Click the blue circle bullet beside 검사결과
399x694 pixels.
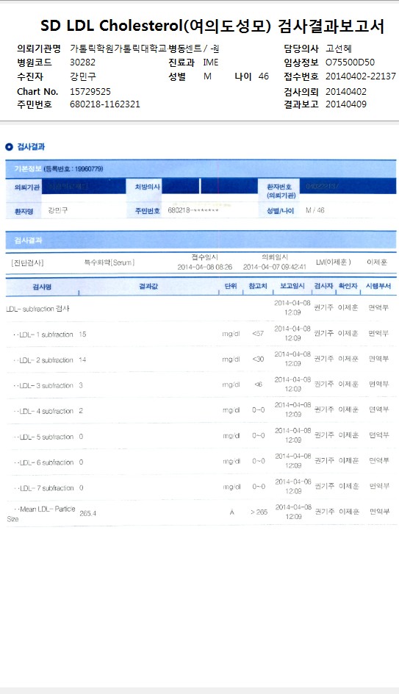point(9,147)
